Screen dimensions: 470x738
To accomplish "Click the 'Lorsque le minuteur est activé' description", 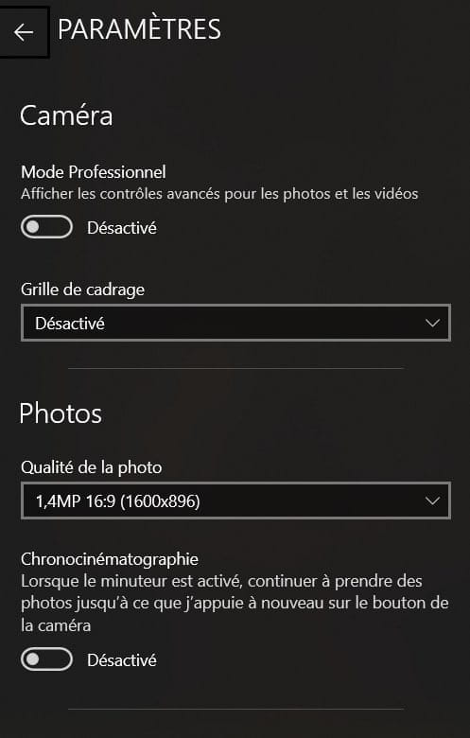I will click(235, 604).
